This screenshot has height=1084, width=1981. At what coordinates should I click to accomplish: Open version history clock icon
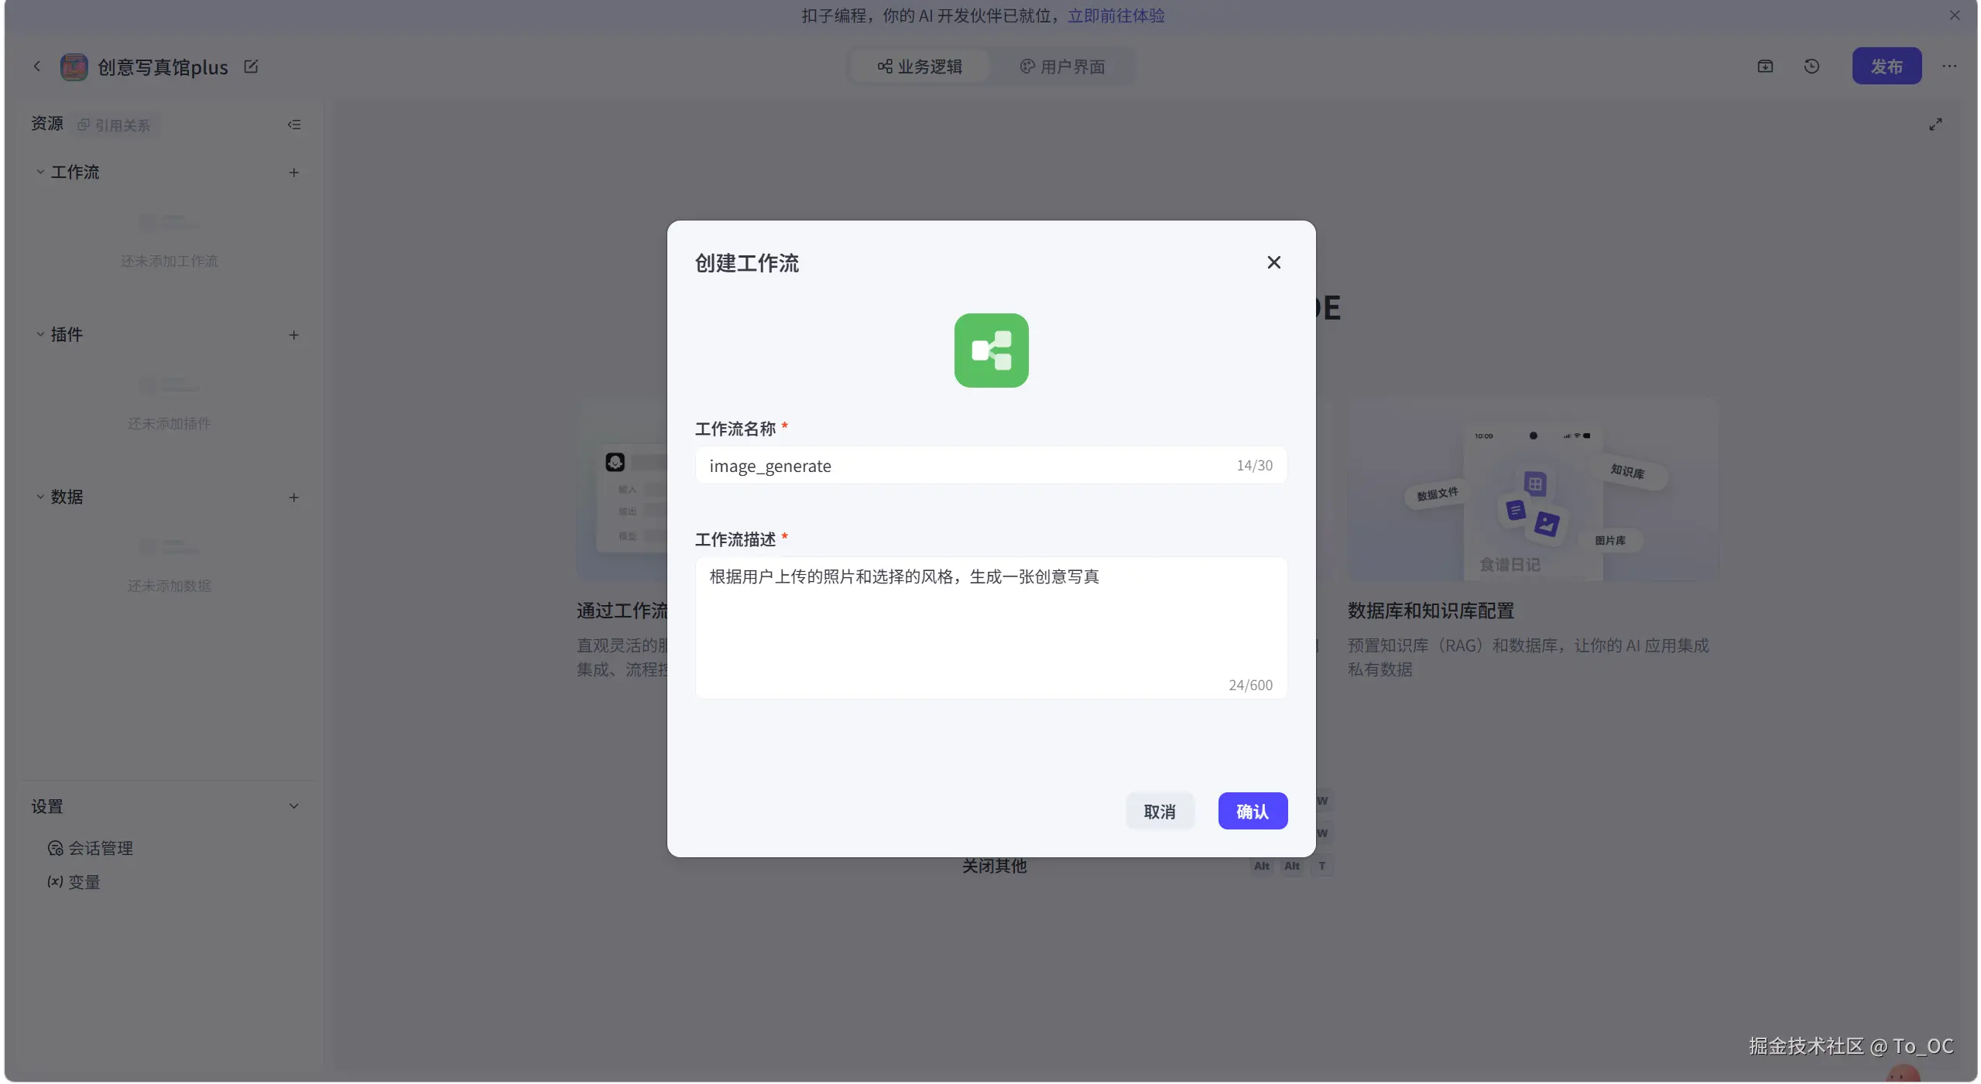pyautogui.click(x=1811, y=67)
